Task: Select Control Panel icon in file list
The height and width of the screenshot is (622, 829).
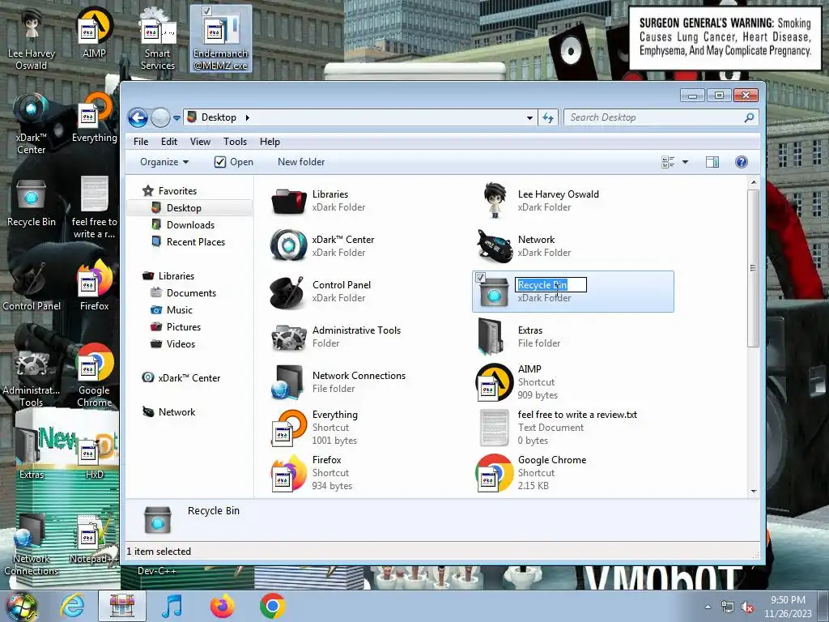Action: [x=287, y=292]
